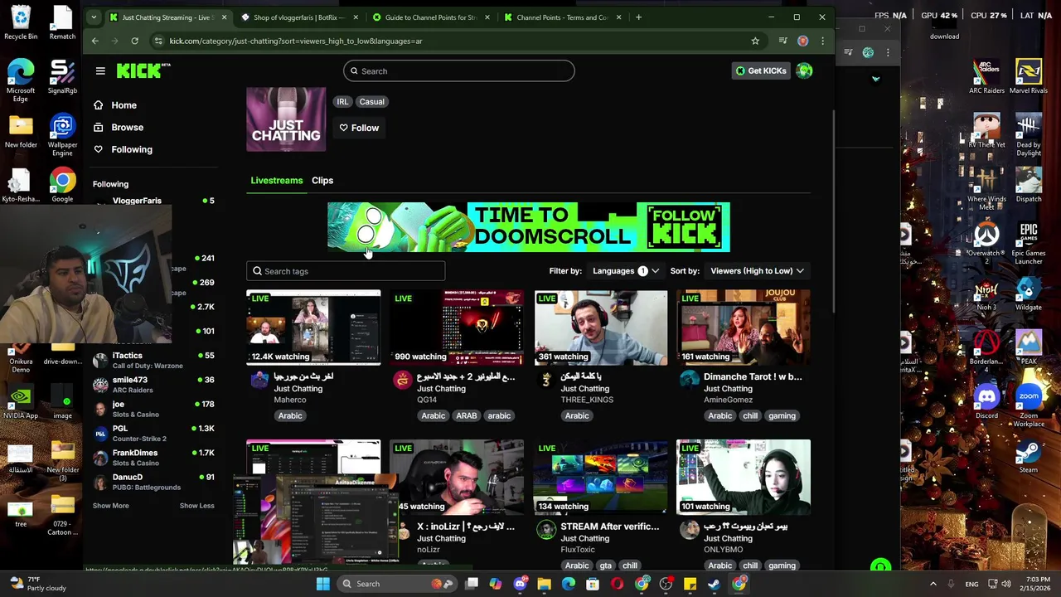Show hidden system tray icons
This screenshot has width=1061, height=597.
(x=933, y=584)
